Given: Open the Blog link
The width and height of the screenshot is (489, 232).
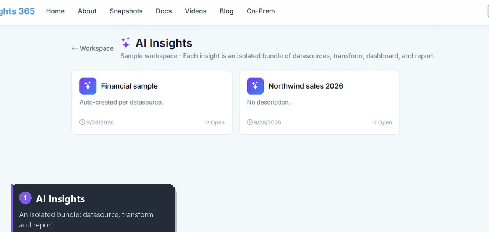Looking at the screenshot, I should click(x=227, y=11).
